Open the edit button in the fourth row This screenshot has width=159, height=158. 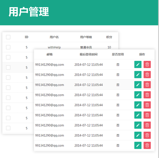138,95
